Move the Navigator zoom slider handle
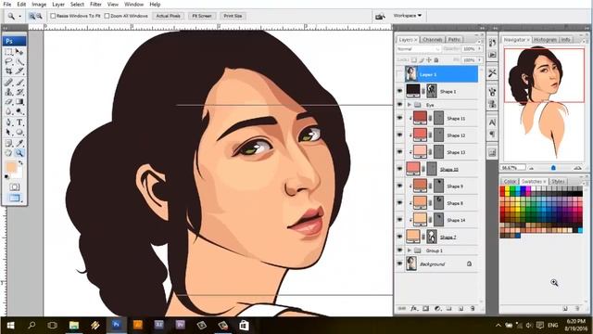 553,167
